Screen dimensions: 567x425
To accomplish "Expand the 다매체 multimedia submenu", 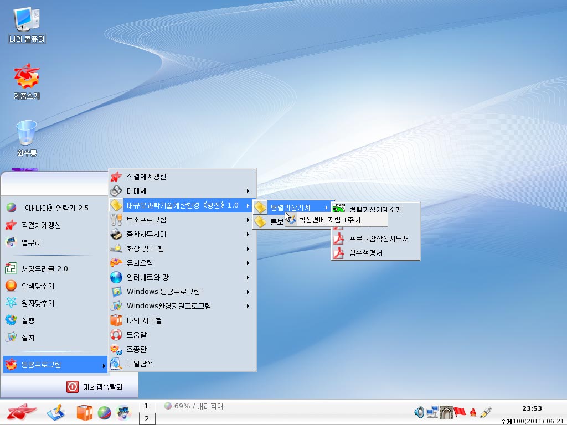I will 182,191.
